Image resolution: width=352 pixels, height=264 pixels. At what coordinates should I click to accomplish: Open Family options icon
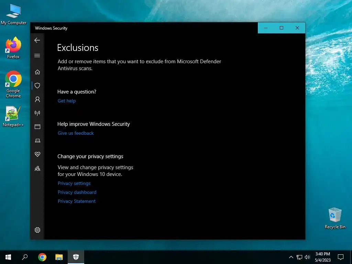tap(37, 168)
